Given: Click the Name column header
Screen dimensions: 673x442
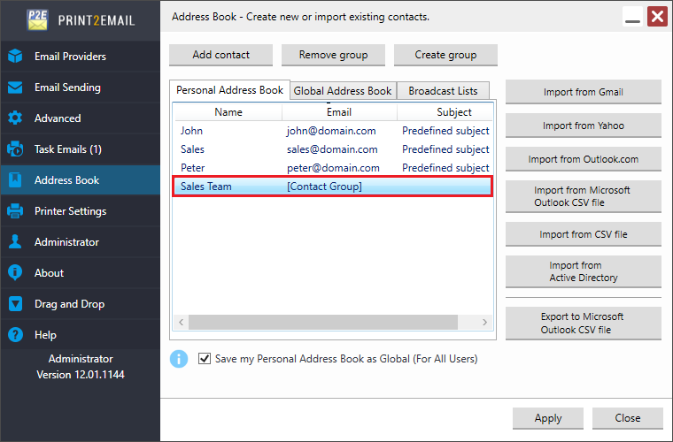Looking at the screenshot, I should (228, 112).
